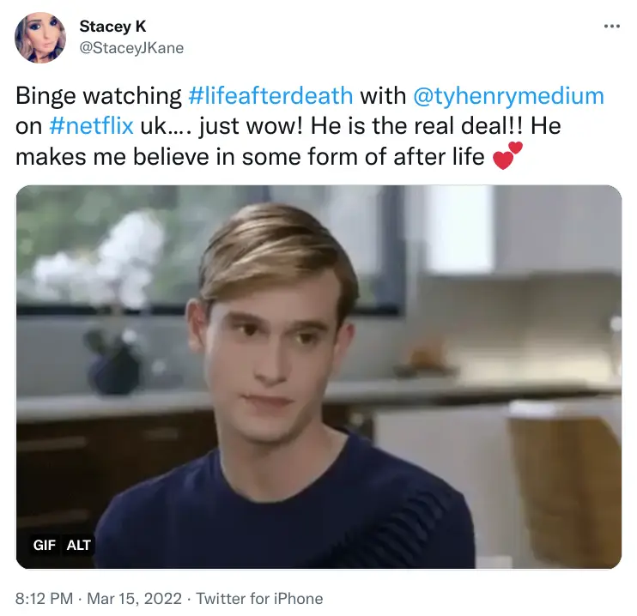Click the 8:12 PM timestamp
The width and height of the screenshot is (637, 616).
(x=45, y=598)
